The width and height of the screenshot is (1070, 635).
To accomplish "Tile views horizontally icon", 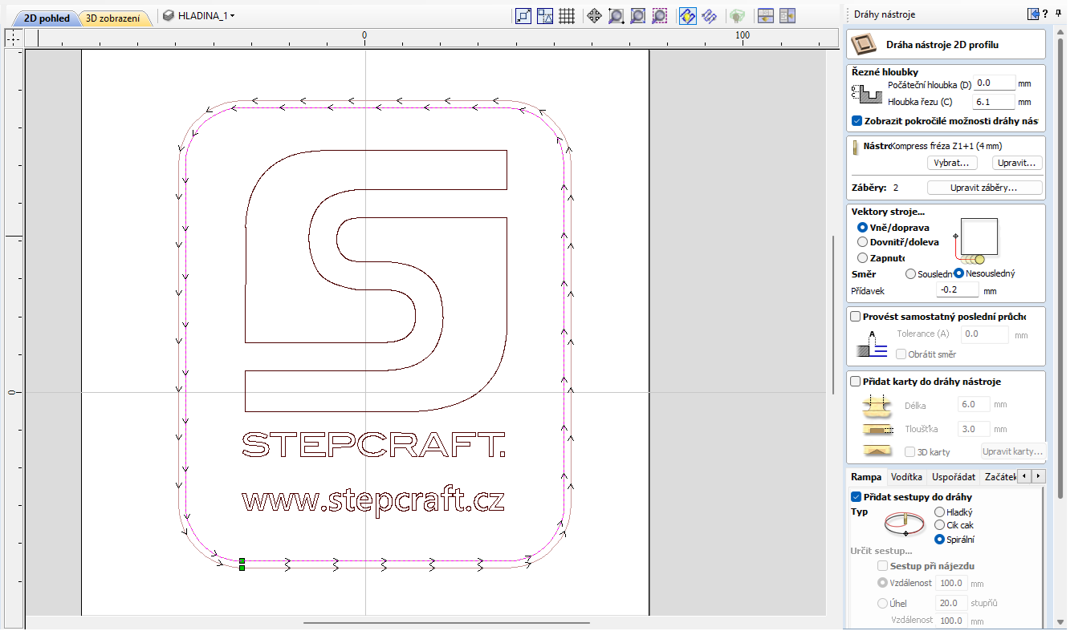I will point(764,15).
